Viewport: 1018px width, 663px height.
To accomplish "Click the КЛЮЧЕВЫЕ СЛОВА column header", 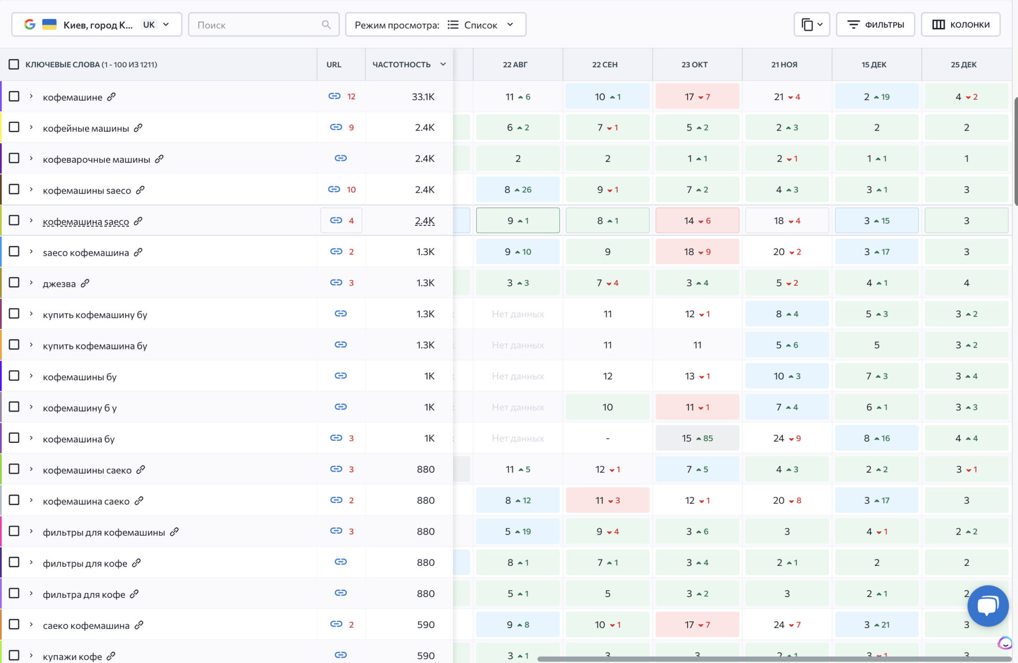I will click(x=91, y=64).
